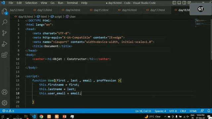Open the Extensions view
Screen dimensions: 212x119
(x=4, y=55)
